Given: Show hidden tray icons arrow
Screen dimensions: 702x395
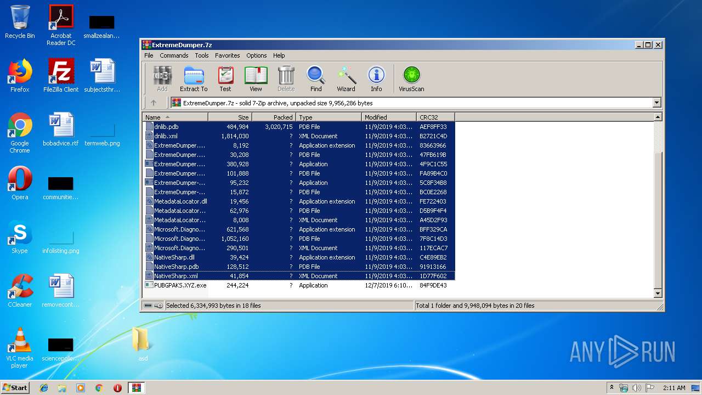Looking at the screenshot, I should (612, 388).
